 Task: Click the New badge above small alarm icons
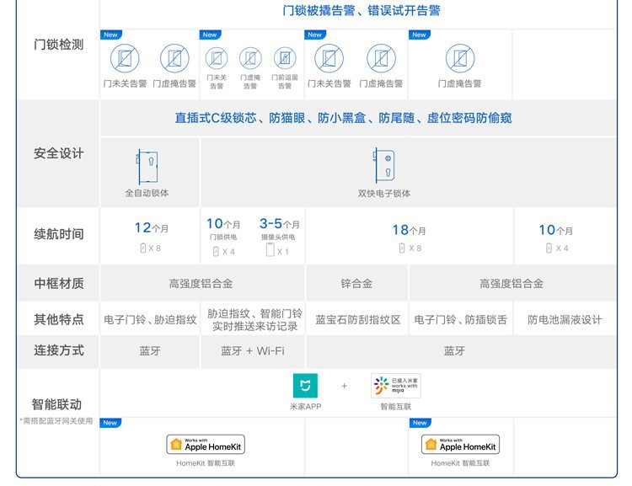210,35
